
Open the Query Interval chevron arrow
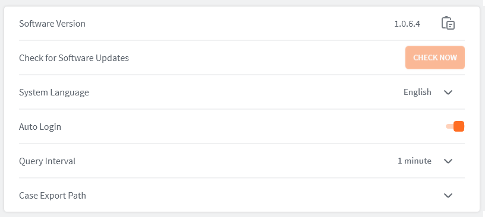(448, 161)
